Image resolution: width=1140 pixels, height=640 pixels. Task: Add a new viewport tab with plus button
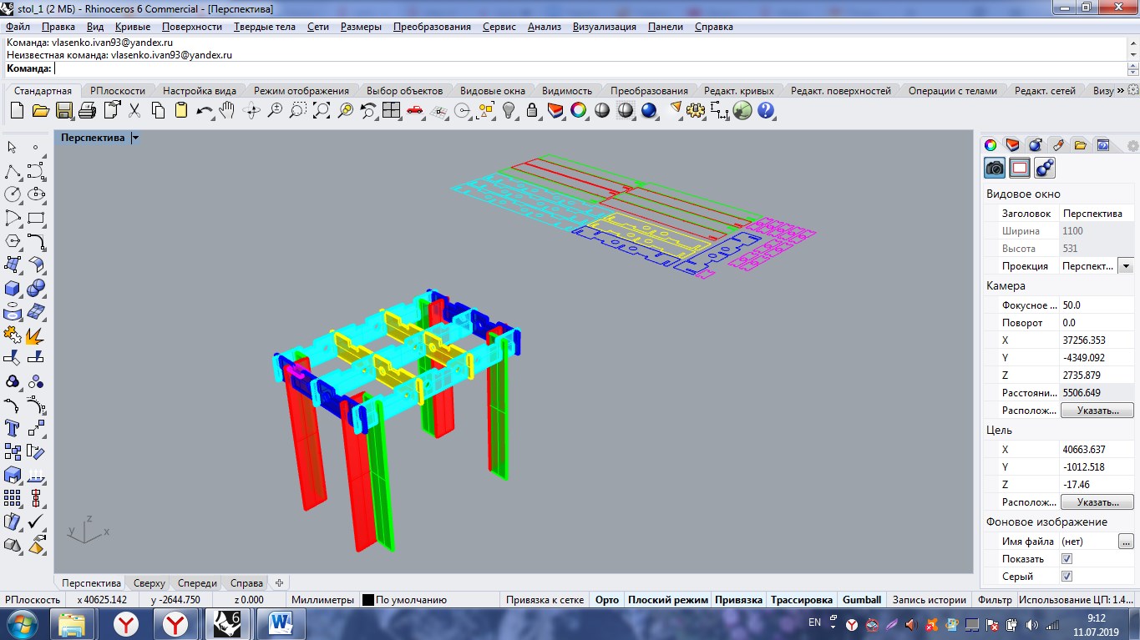[280, 583]
